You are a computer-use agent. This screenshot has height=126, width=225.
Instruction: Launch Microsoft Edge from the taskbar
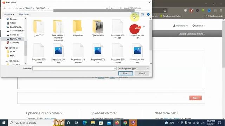tap(85, 123)
